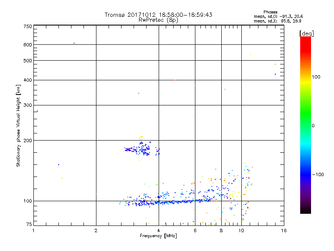334x251 pixels.
Task: Click the black bottom end of the colorbar
Action: 306,210
